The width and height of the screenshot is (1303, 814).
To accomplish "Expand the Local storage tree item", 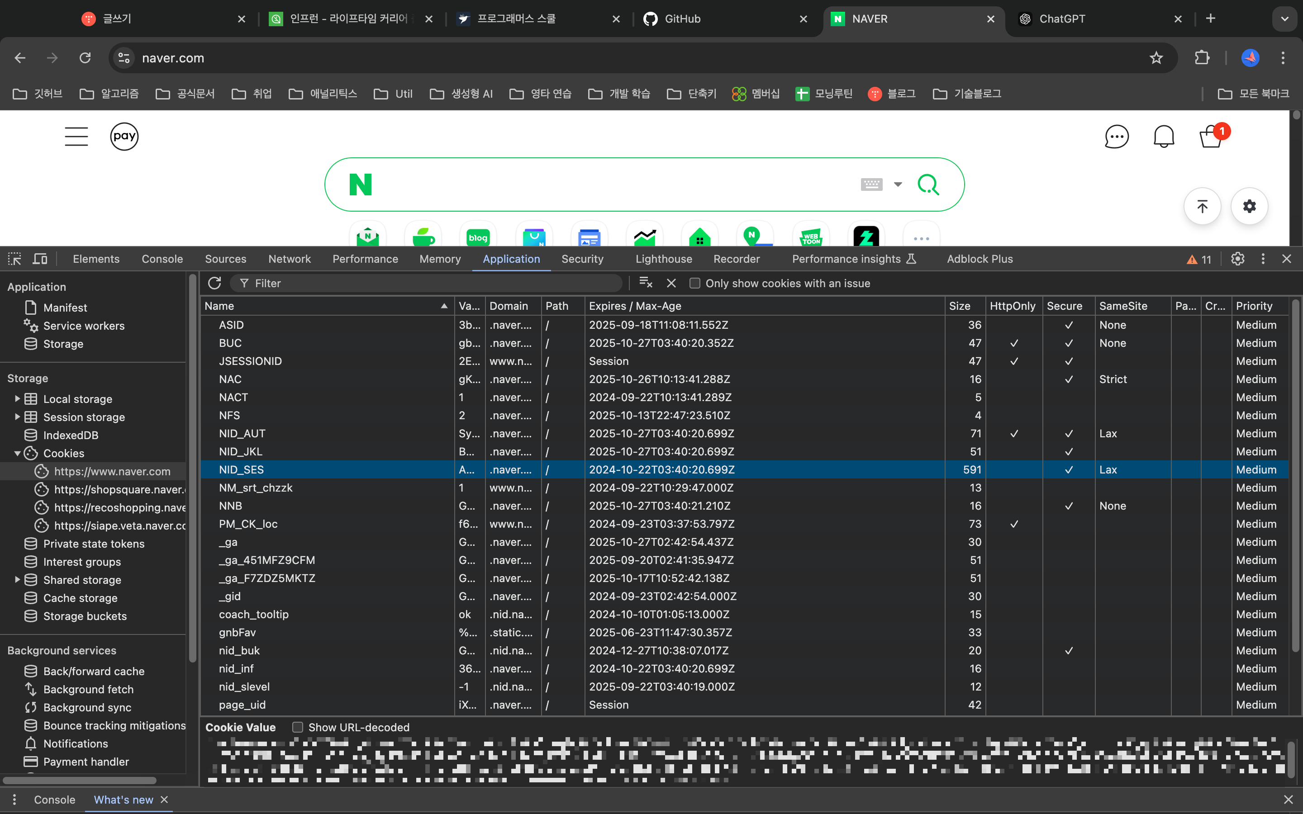I will (x=17, y=398).
